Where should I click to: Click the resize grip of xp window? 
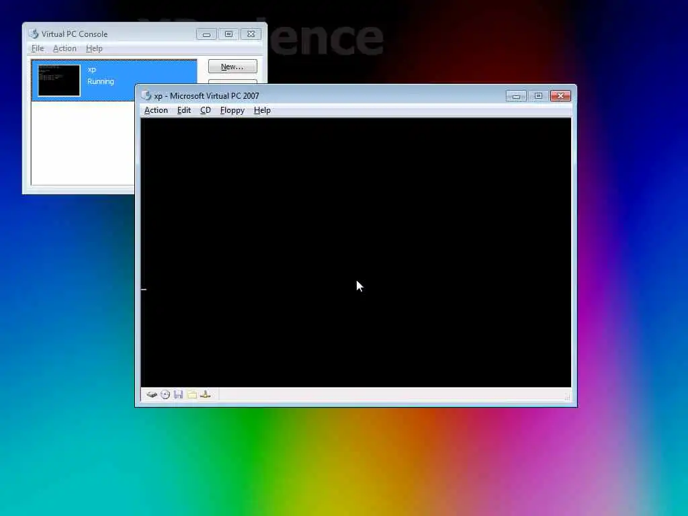567,397
